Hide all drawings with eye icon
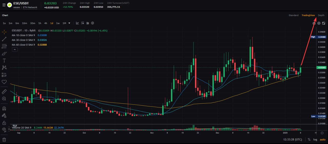This screenshot has height=144, width=328. 4,130
